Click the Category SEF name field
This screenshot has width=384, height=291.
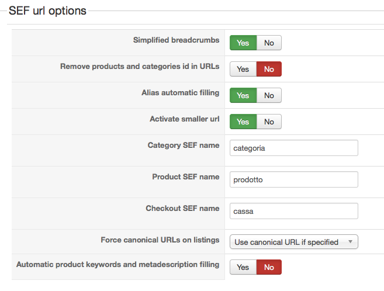[293, 148]
